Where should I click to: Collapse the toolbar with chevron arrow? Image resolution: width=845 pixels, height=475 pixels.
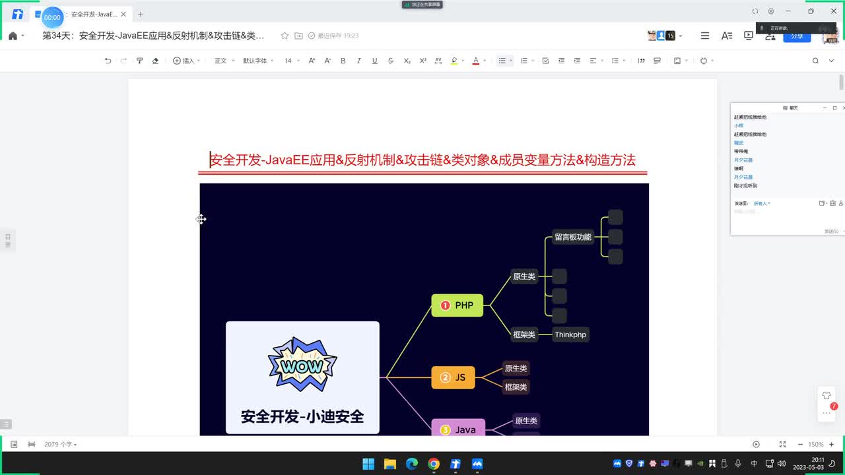tap(831, 61)
